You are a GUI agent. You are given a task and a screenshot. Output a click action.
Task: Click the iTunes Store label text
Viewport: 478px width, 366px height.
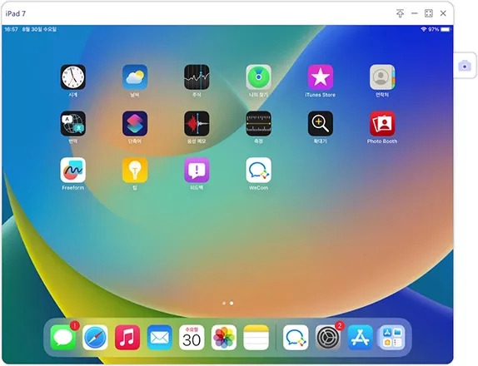click(x=321, y=95)
